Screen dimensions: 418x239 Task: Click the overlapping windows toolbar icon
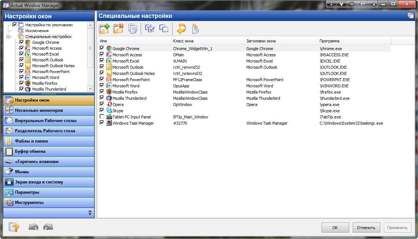(x=164, y=29)
